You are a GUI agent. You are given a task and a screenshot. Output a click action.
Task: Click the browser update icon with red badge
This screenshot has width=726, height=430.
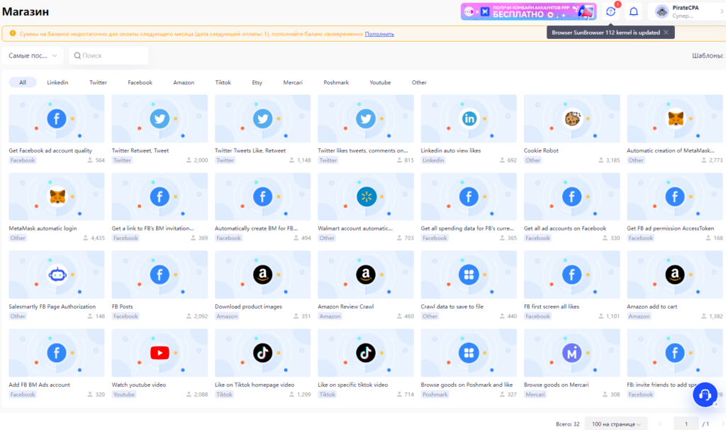611,11
